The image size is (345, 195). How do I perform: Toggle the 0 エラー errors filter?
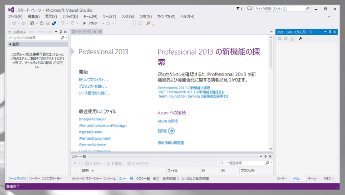click(93, 163)
